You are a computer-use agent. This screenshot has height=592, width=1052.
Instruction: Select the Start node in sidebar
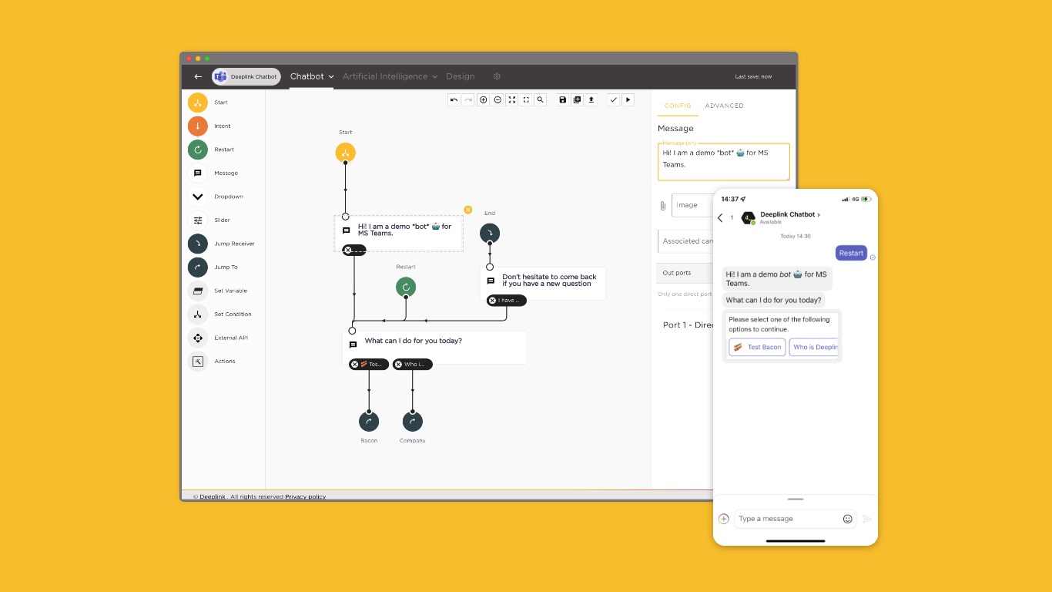(198, 103)
